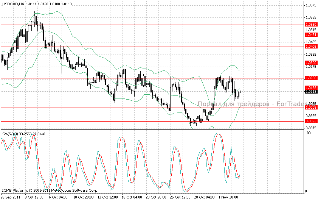Click the ICMB Platform MetaQuotes copyright text
This screenshot has height=200, width=318.
50,190
